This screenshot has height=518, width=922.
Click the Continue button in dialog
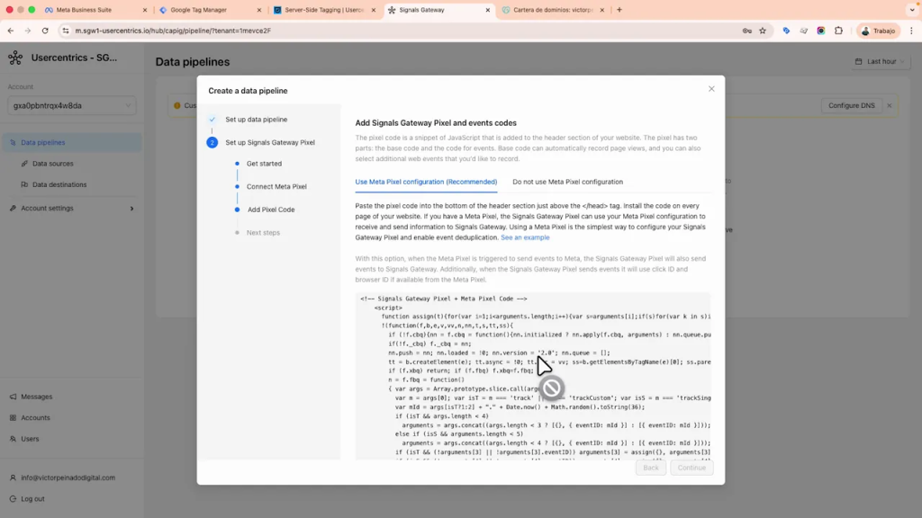point(691,468)
